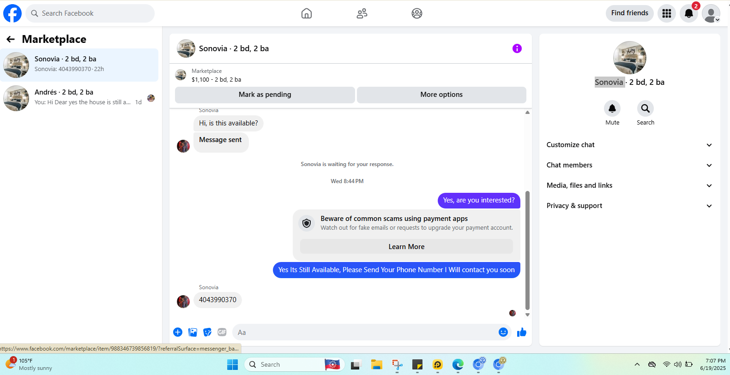This screenshot has height=375, width=730.
Task: Click the 'Sonovia is waiting for your response' notice
Action: [x=347, y=164]
